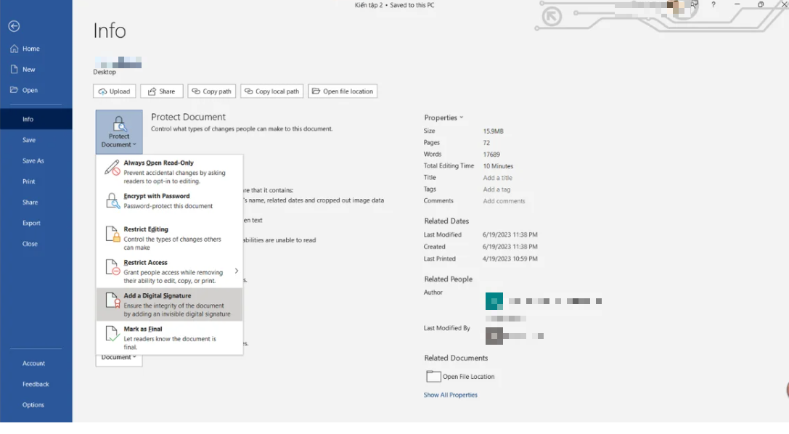Open Word Options in the sidebar
The width and height of the screenshot is (789, 434).
tap(36, 404)
